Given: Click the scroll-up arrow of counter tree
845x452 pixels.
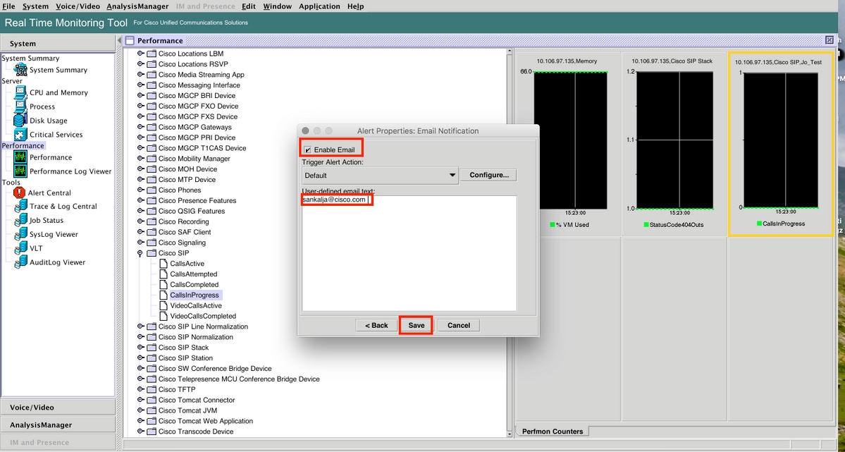Looking at the screenshot, I should (x=510, y=51).
